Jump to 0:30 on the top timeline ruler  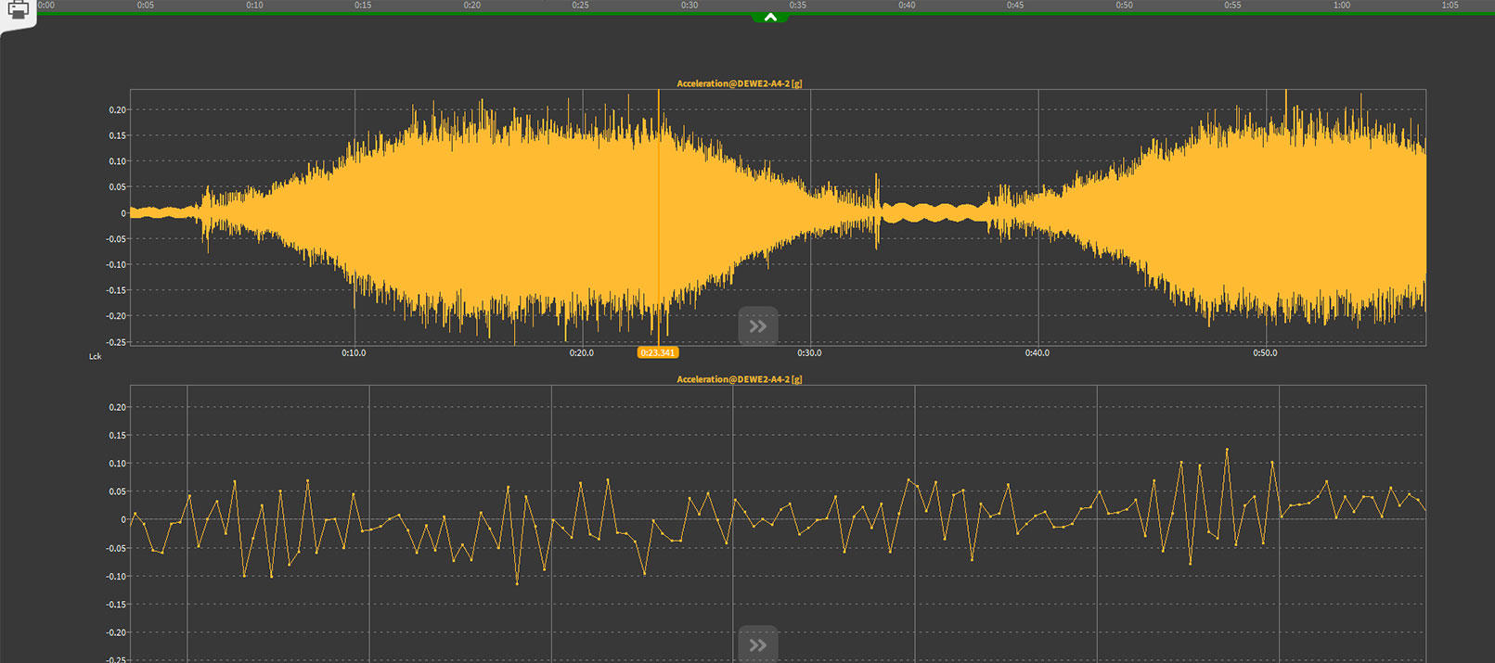click(690, 6)
